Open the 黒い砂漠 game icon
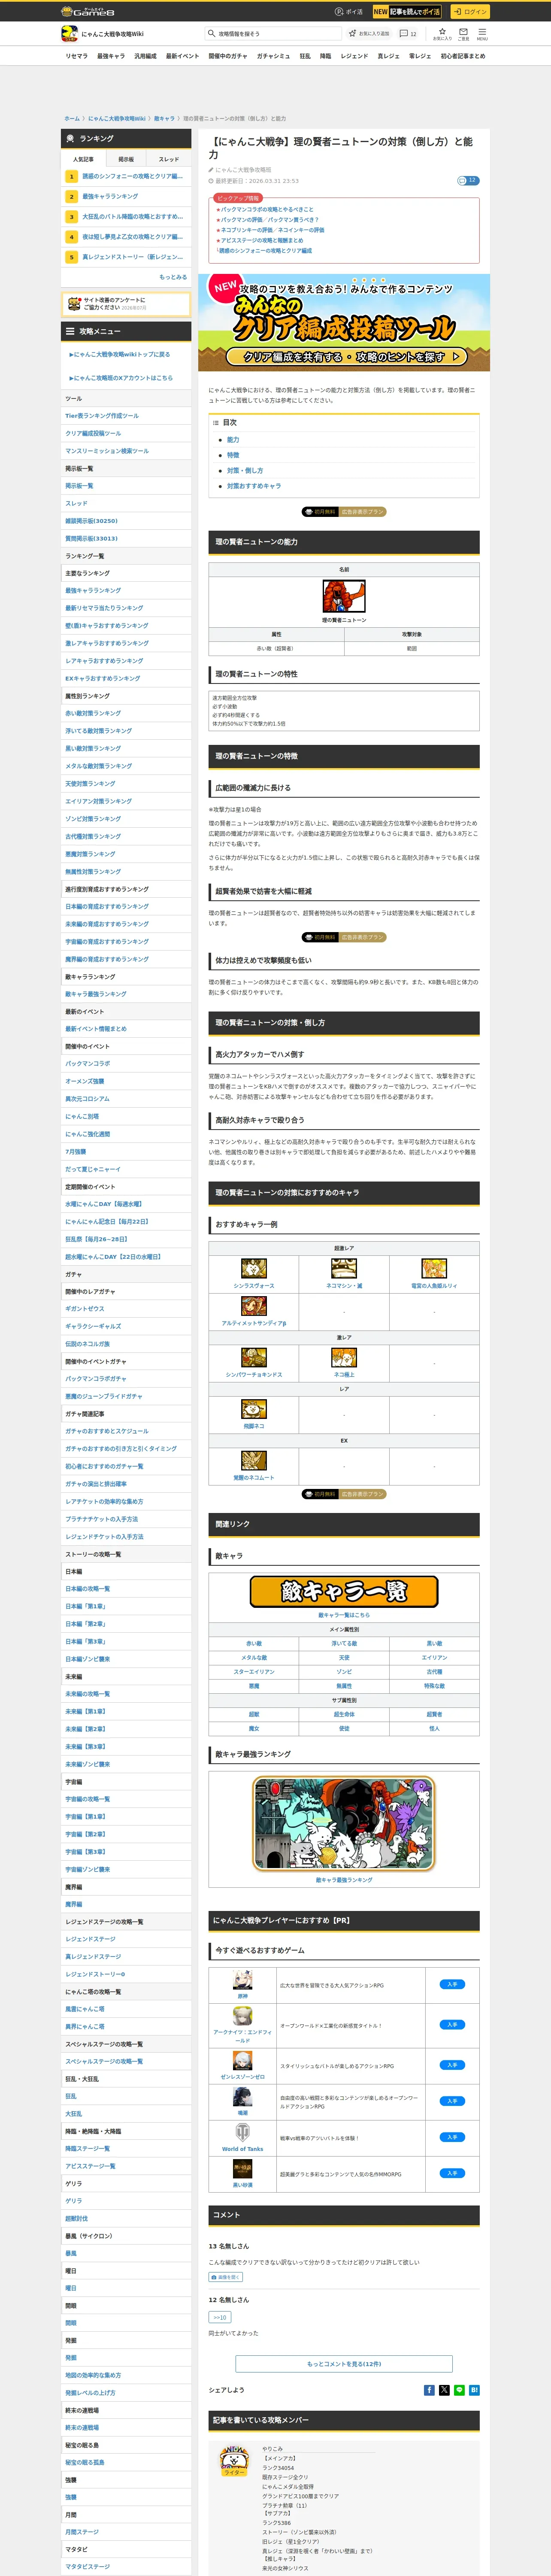Screen dimensions: 551x2576 click(242, 2169)
